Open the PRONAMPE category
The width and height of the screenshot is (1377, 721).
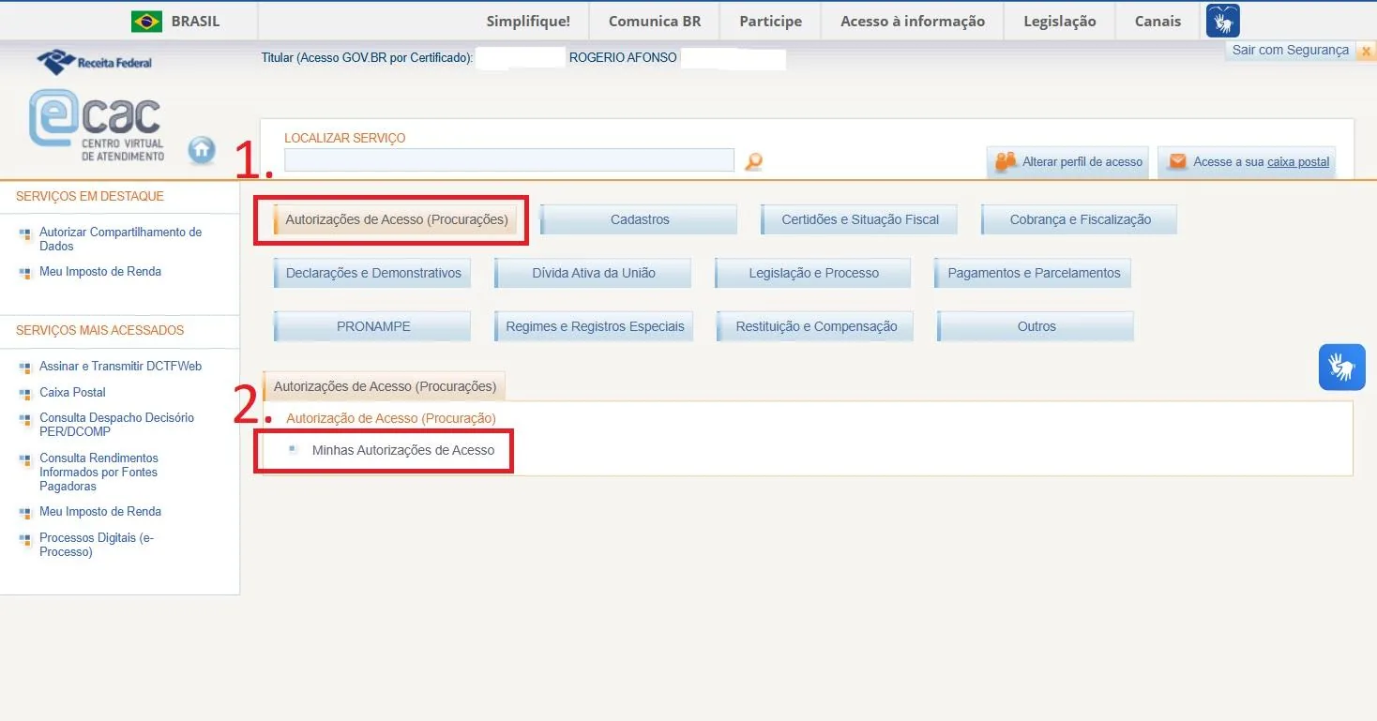coord(372,326)
